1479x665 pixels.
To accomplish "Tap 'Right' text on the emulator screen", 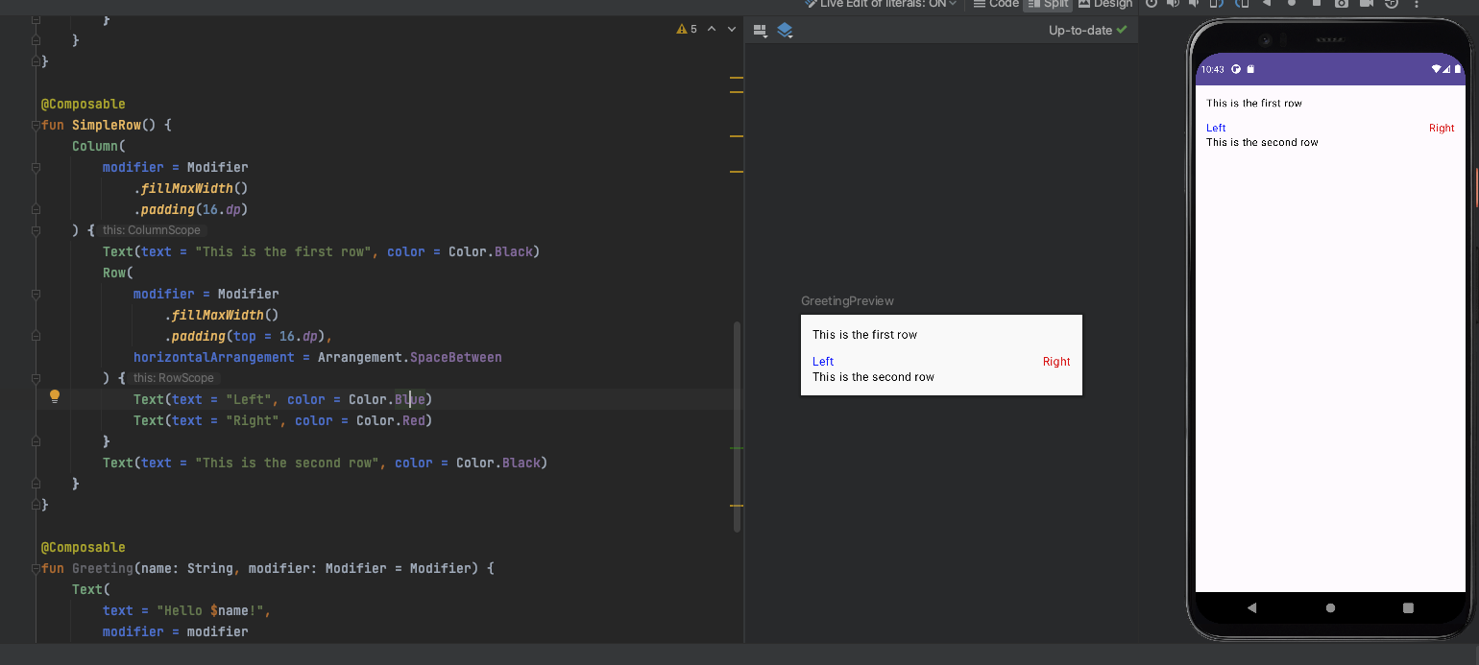I will tap(1442, 128).
